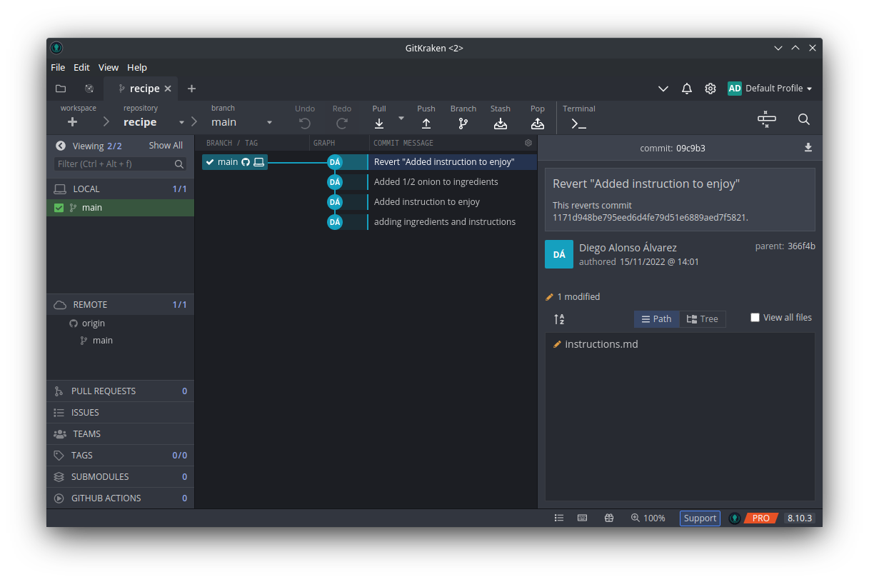Close the recipe tab
This screenshot has width=869, height=582.
pos(168,89)
